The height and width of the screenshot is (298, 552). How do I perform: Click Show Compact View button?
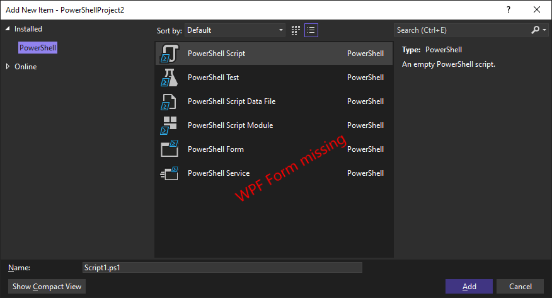tap(47, 287)
